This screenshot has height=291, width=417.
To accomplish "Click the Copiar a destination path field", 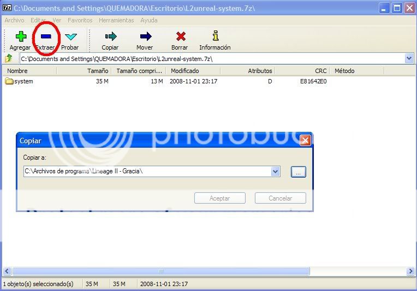I will [147, 172].
